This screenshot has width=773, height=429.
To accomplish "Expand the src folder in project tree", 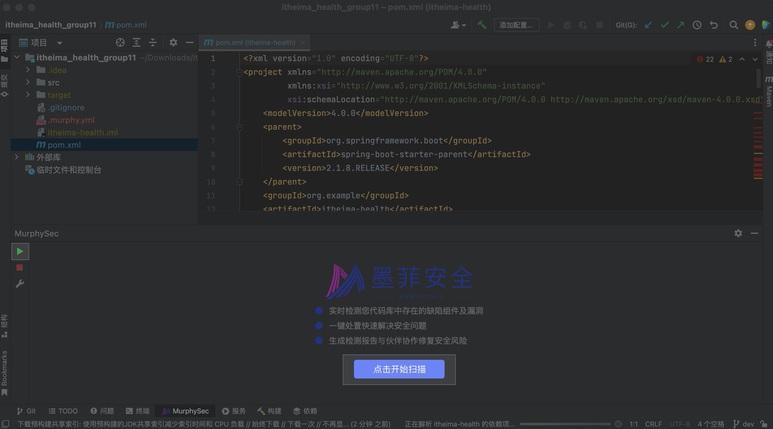I will [28, 83].
